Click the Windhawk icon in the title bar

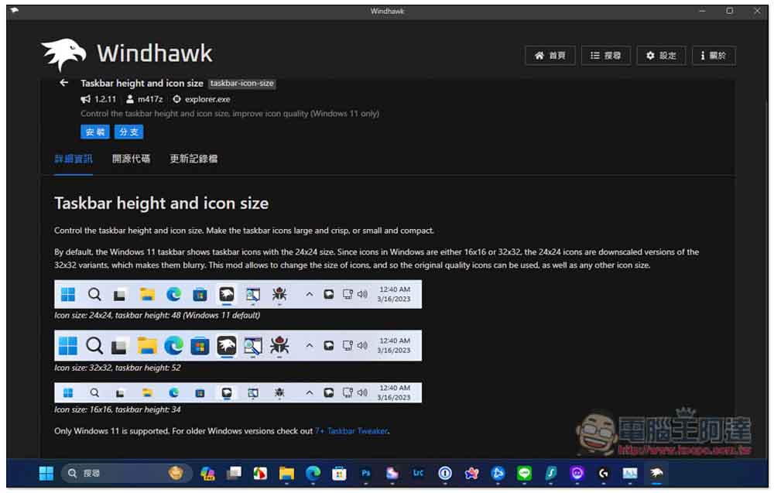coord(14,10)
